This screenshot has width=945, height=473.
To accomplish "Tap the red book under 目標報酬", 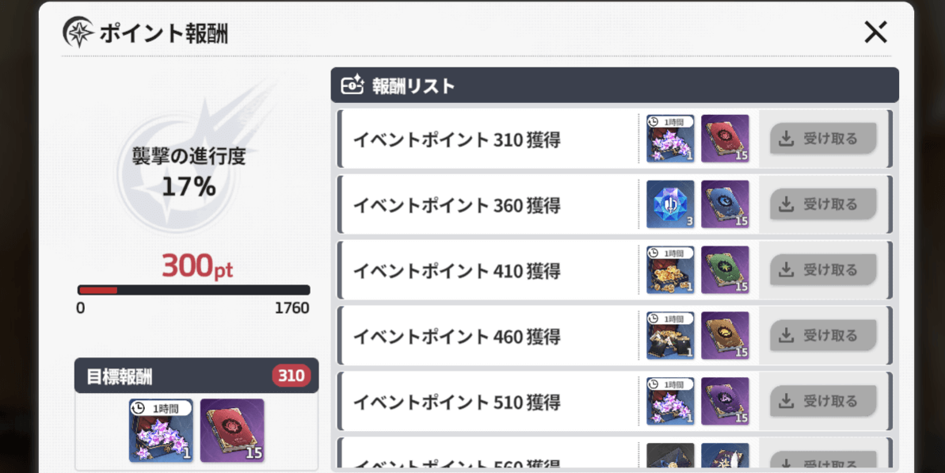I will 232,430.
